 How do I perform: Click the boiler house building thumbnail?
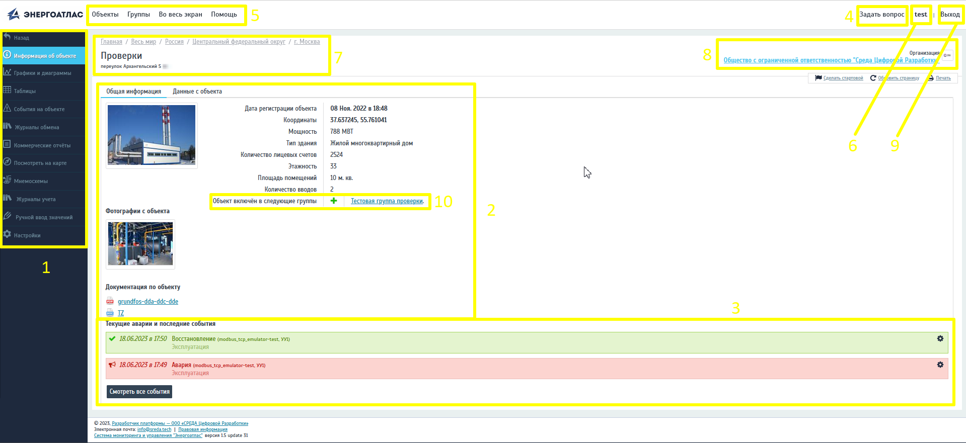pos(152,135)
